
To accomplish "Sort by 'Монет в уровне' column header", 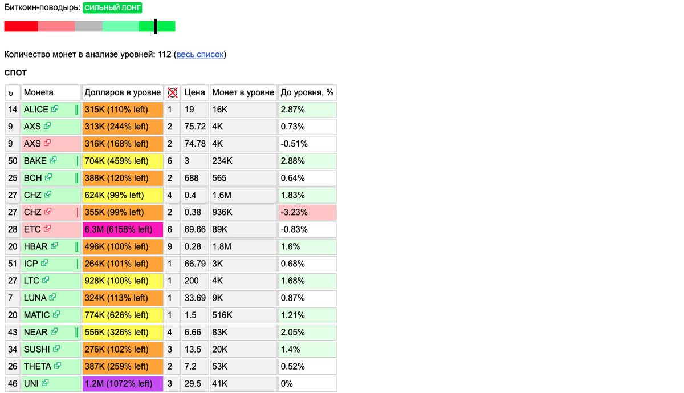I will coord(243,92).
